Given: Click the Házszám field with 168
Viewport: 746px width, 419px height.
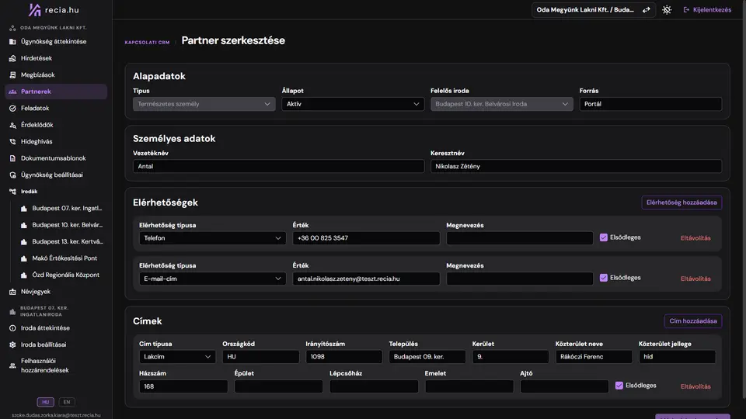Looking at the screenshot, I should coord(183,386).
